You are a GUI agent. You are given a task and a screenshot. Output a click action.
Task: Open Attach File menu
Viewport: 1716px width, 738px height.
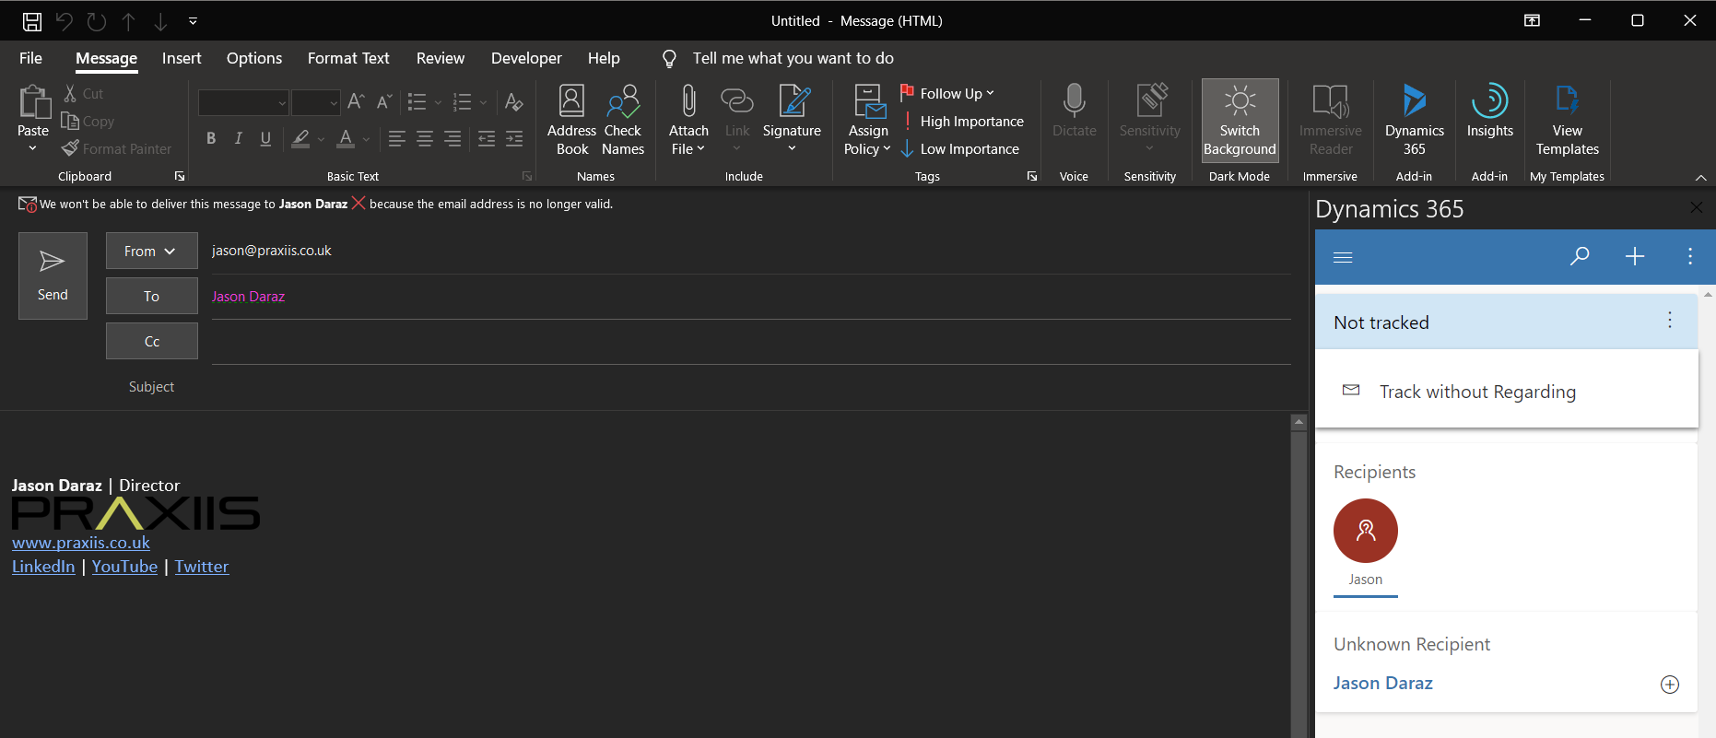point(688,120)
